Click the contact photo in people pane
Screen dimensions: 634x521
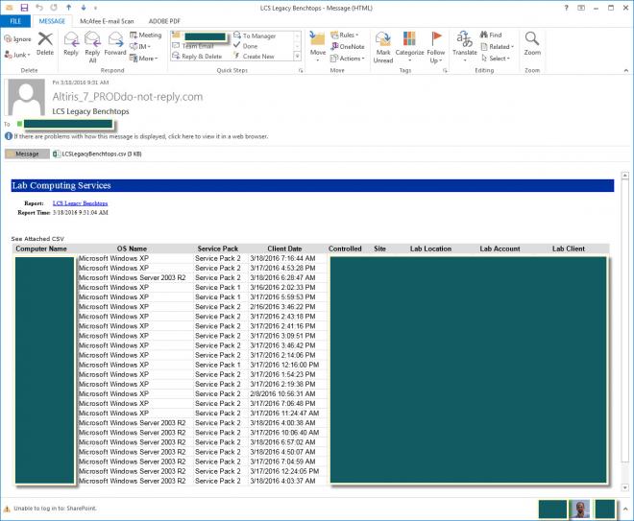pyautogui.click(x=580, y=509)
